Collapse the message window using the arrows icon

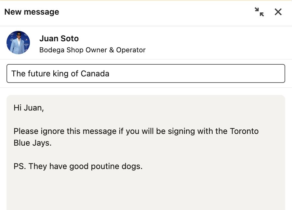[259, 12]
